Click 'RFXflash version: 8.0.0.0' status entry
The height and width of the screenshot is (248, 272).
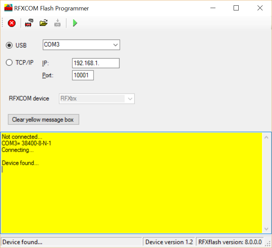coord(230,242)
